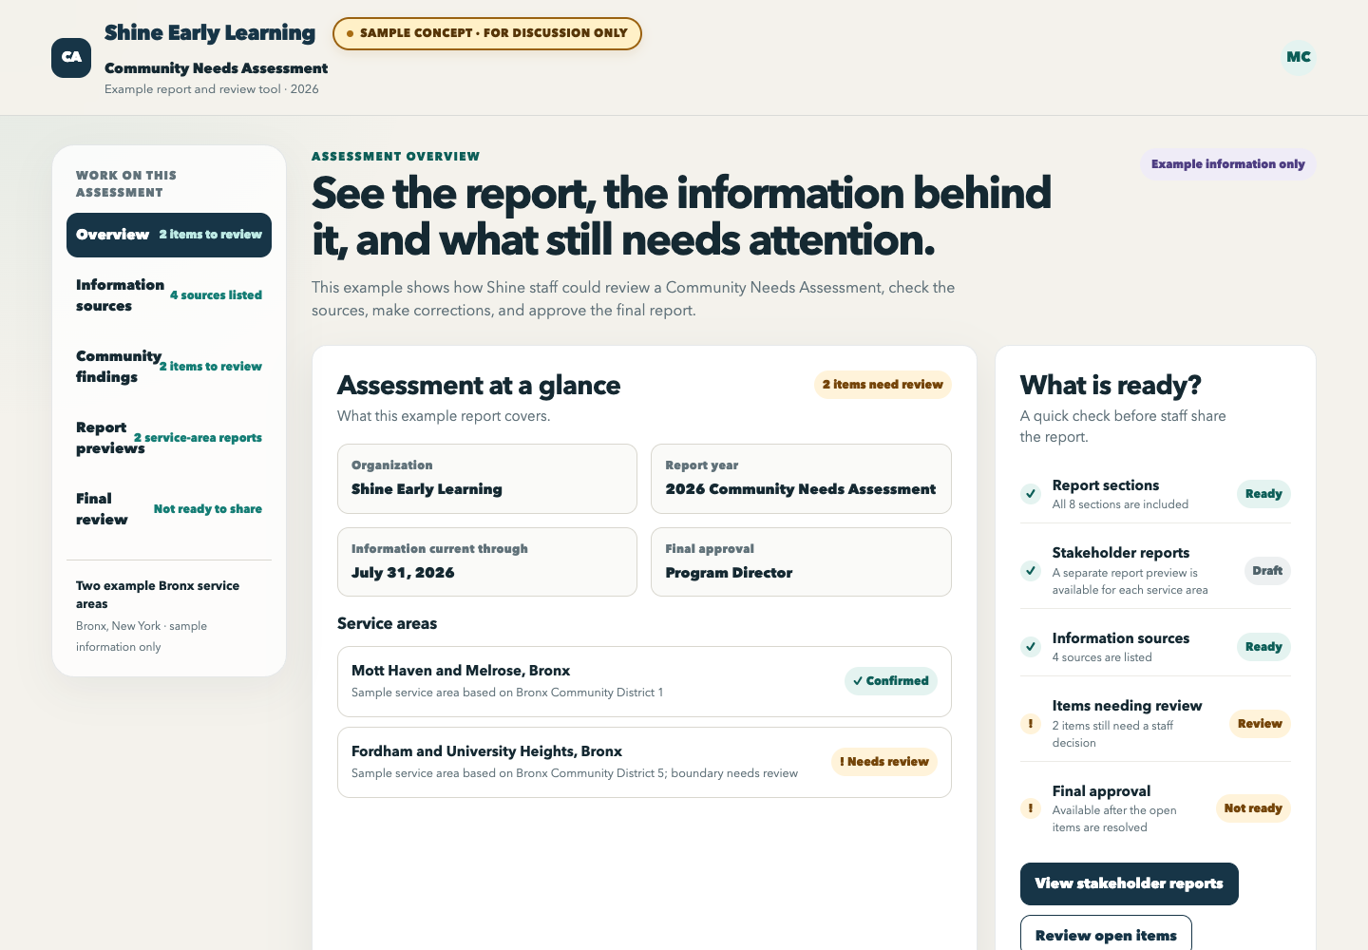The height and width of the screenshot is (950, 1368).
Task: Click '2 items still need a staff decision' text
Action: pos(1112,734)
